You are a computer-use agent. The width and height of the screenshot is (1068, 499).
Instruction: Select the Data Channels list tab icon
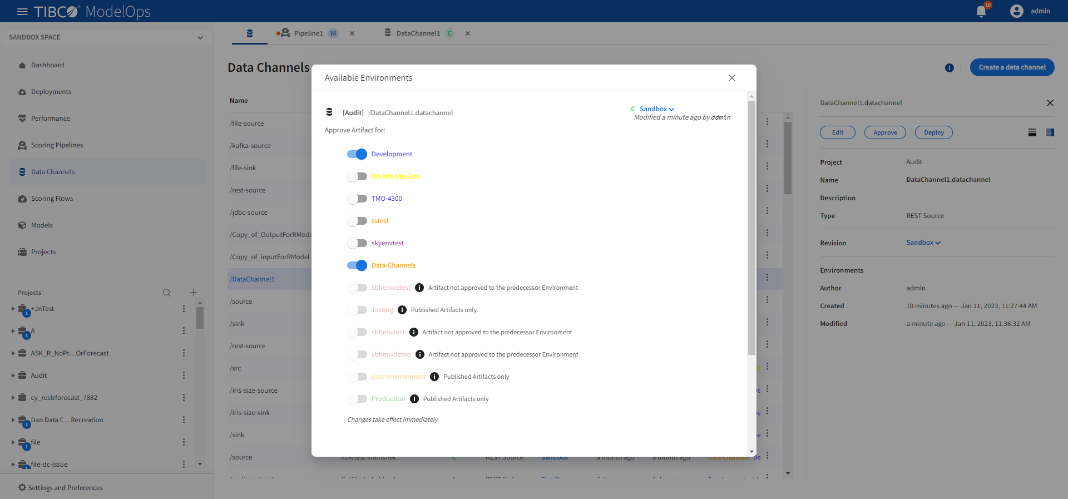[x=250, y=33]
